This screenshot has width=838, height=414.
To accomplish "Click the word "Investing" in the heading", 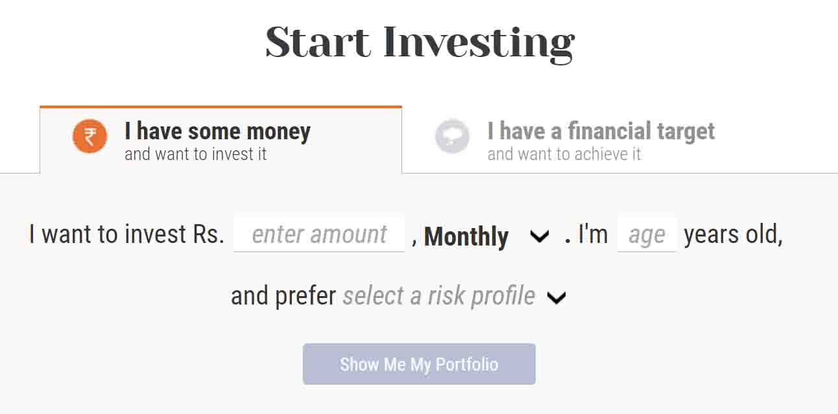I will point(479,44).
